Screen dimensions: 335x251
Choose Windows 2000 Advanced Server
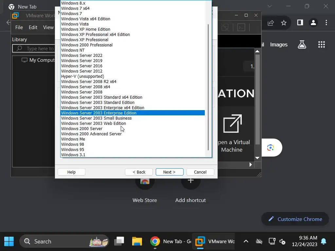(x=133, y=134)
